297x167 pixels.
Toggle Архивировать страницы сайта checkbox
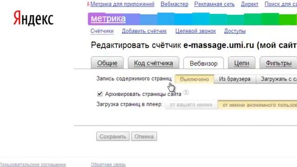click(x=100, y=94)
